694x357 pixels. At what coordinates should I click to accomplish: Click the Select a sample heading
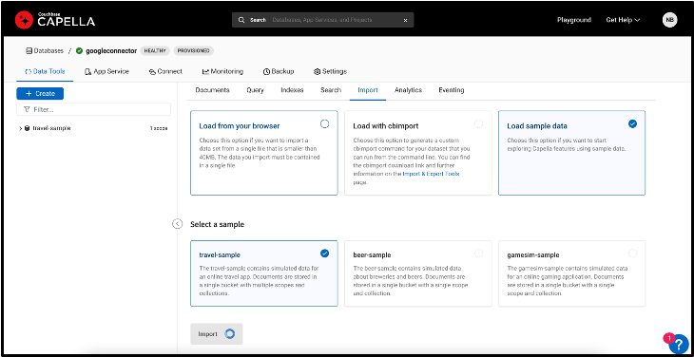pyautogui.click(x=217, y=224)
